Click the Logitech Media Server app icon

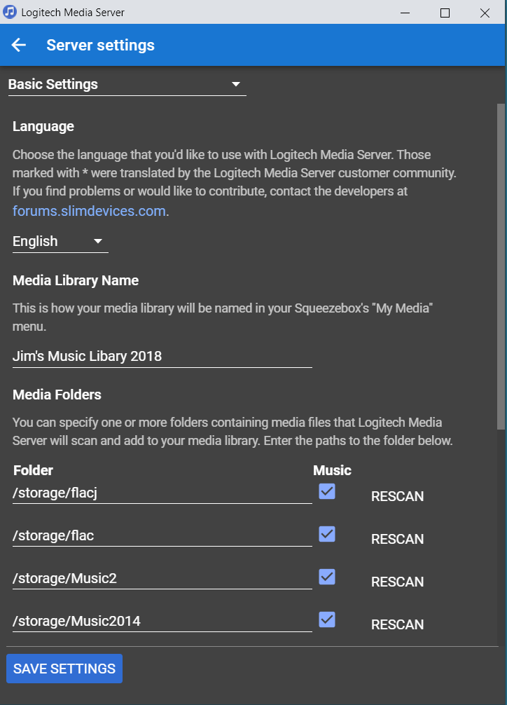point(10,13)
